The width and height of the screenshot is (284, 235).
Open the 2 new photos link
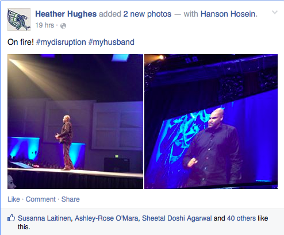click(x=147, y=14)
